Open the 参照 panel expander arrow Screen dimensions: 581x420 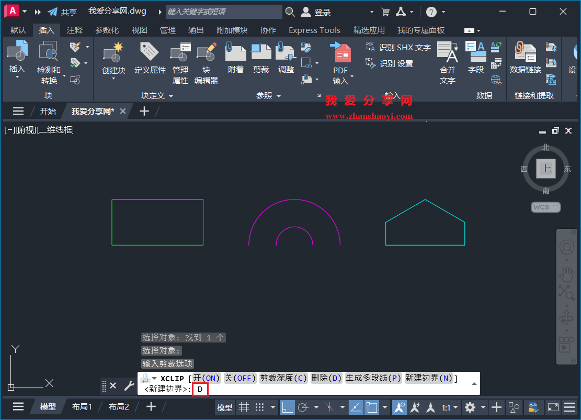[x=320, y=96]
